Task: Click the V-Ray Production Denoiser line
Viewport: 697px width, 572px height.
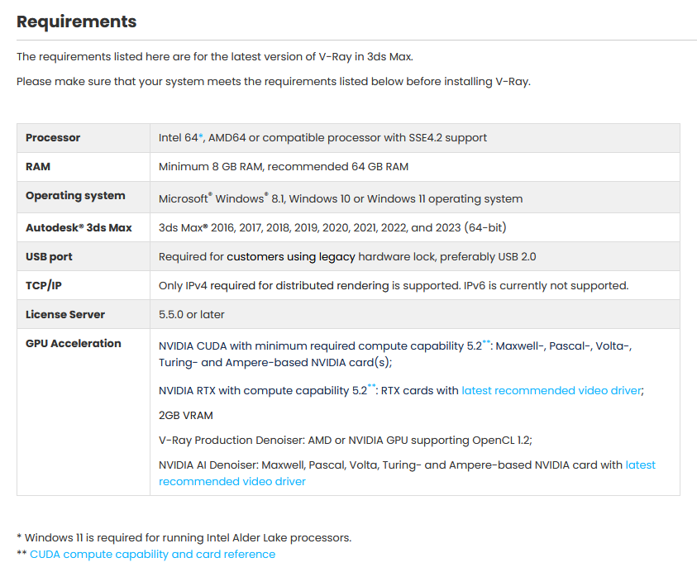Action: 346,440
